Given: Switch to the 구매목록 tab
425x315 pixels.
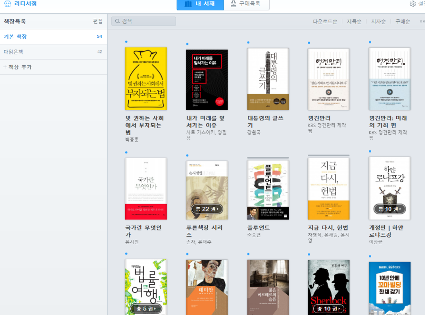Looking at the screenshot, I should (246, 4).
